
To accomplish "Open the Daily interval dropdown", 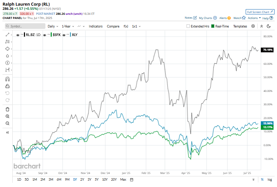I will click(x=53, y=26).
